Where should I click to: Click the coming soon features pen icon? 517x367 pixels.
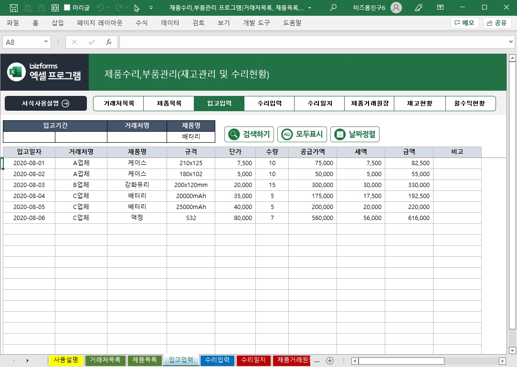point(419,8)
